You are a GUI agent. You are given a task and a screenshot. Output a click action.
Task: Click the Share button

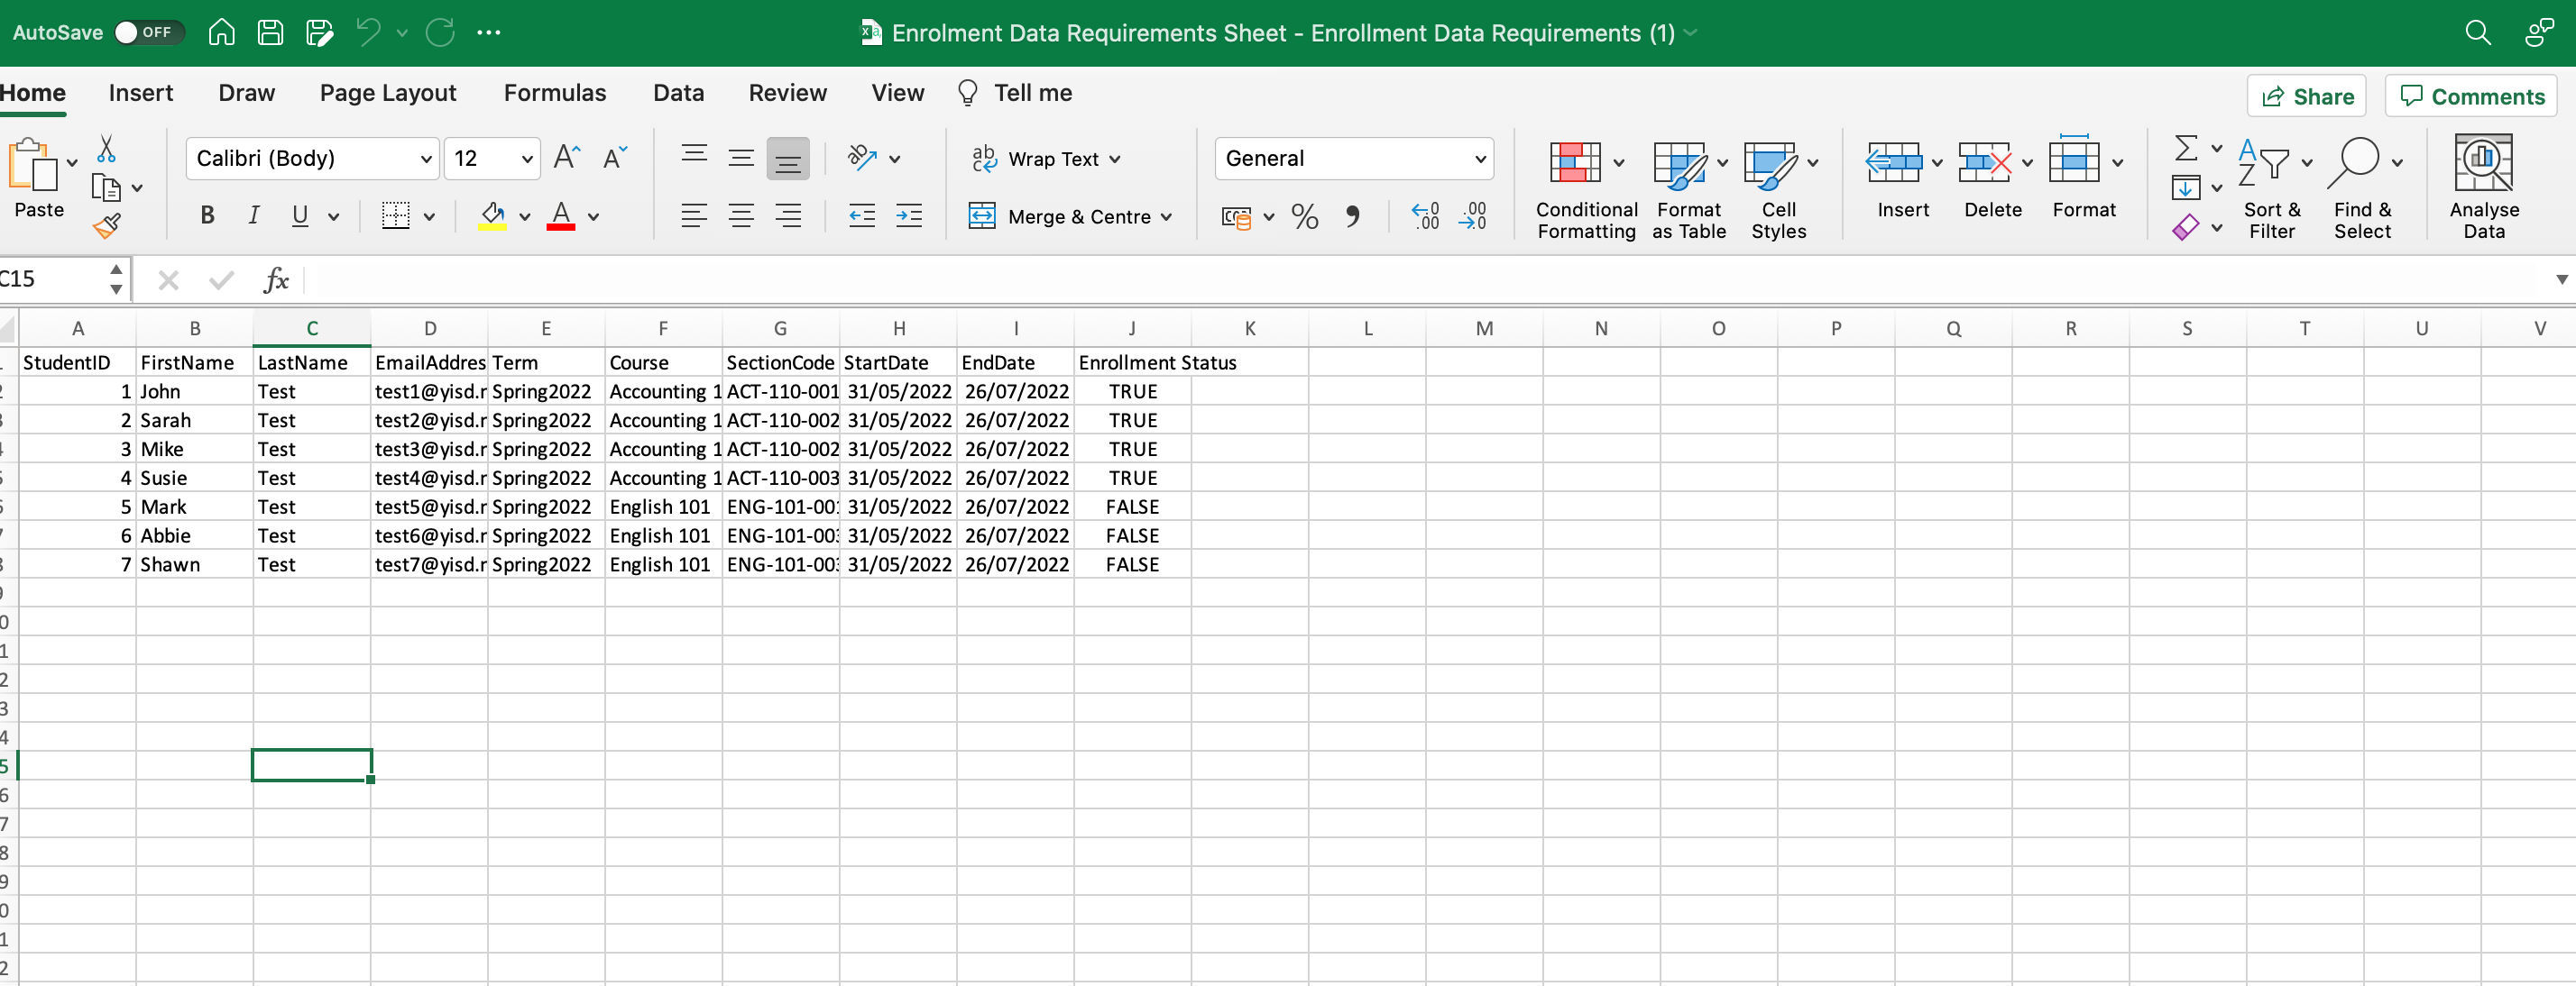click(x=2306, y=96)
